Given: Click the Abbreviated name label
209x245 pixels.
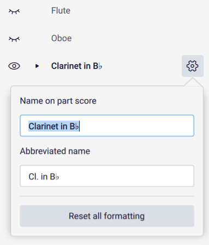Looking at the screenshot, I should click(x=55, y=151).
